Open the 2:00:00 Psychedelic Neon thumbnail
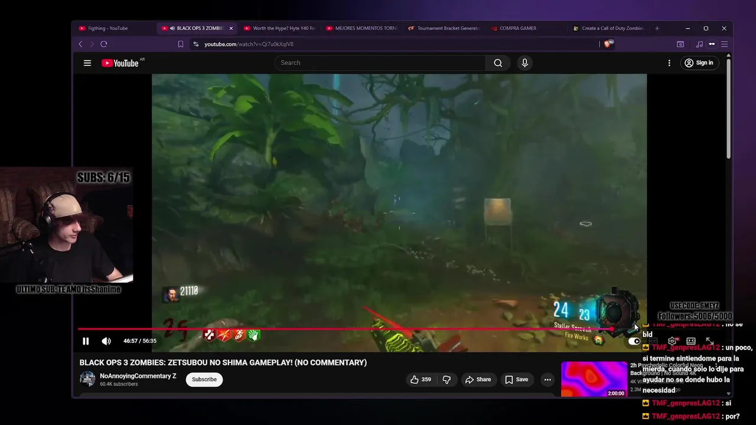The image size is (756, 425). coord(594,379)
